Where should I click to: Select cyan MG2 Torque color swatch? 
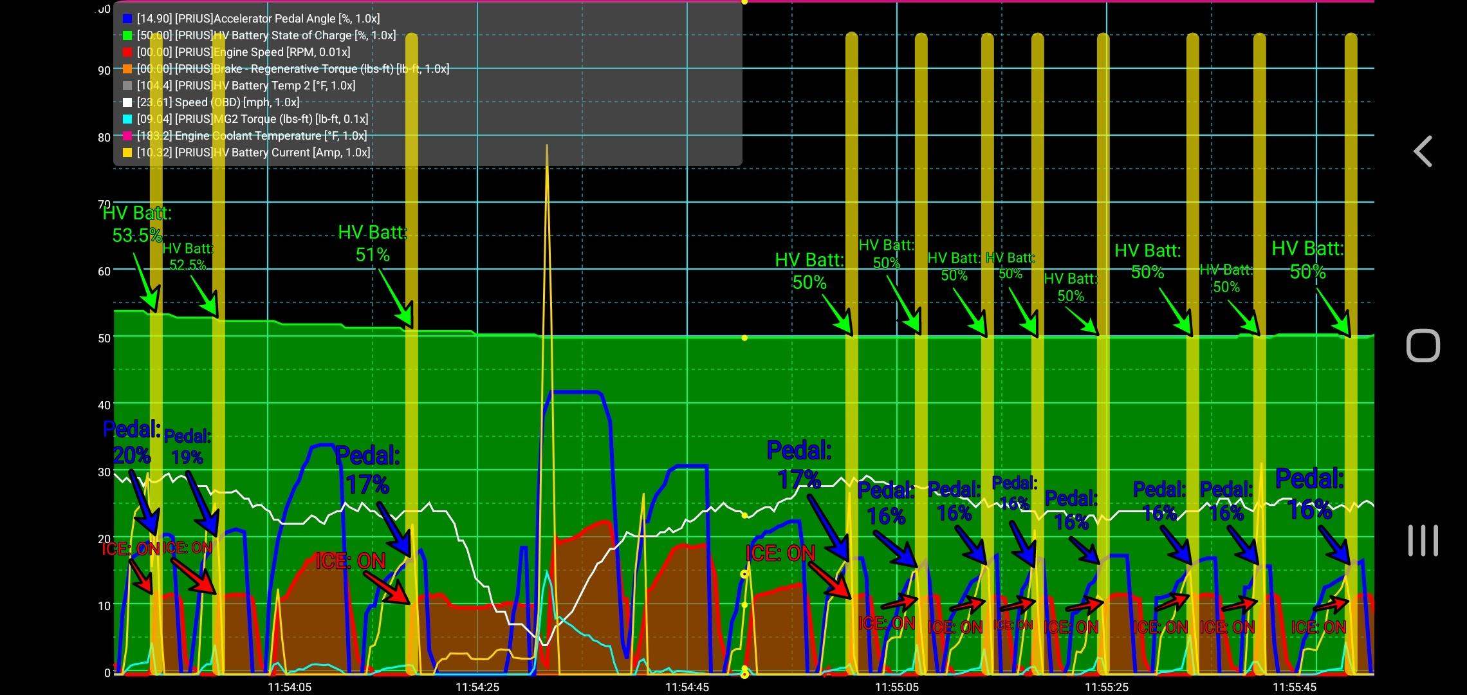[127, 120]
